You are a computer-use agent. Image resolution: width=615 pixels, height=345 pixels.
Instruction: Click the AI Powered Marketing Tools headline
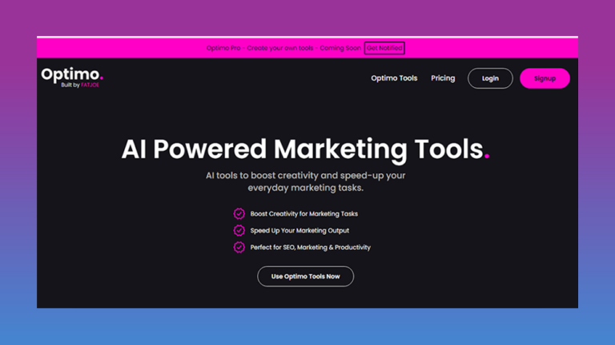(306, 149)
